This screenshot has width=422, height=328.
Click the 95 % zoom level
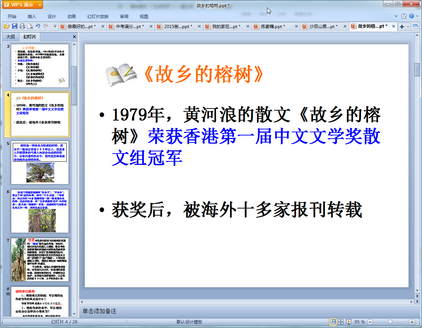pyautogui.click(x=360, y=322)
